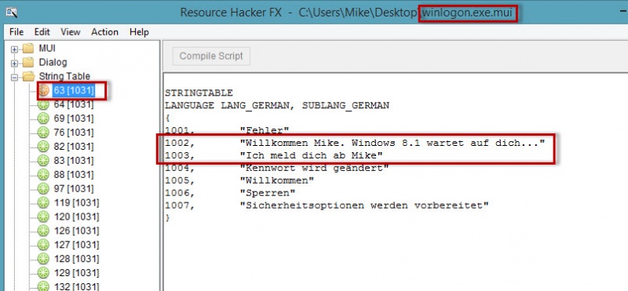Open the View menu
This screenshot has width=628, height=291.
coord(71,32)
